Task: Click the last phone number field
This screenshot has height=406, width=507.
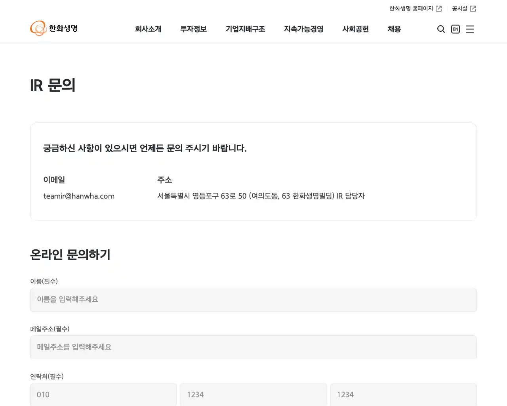Action: click(x=403, y=395)
